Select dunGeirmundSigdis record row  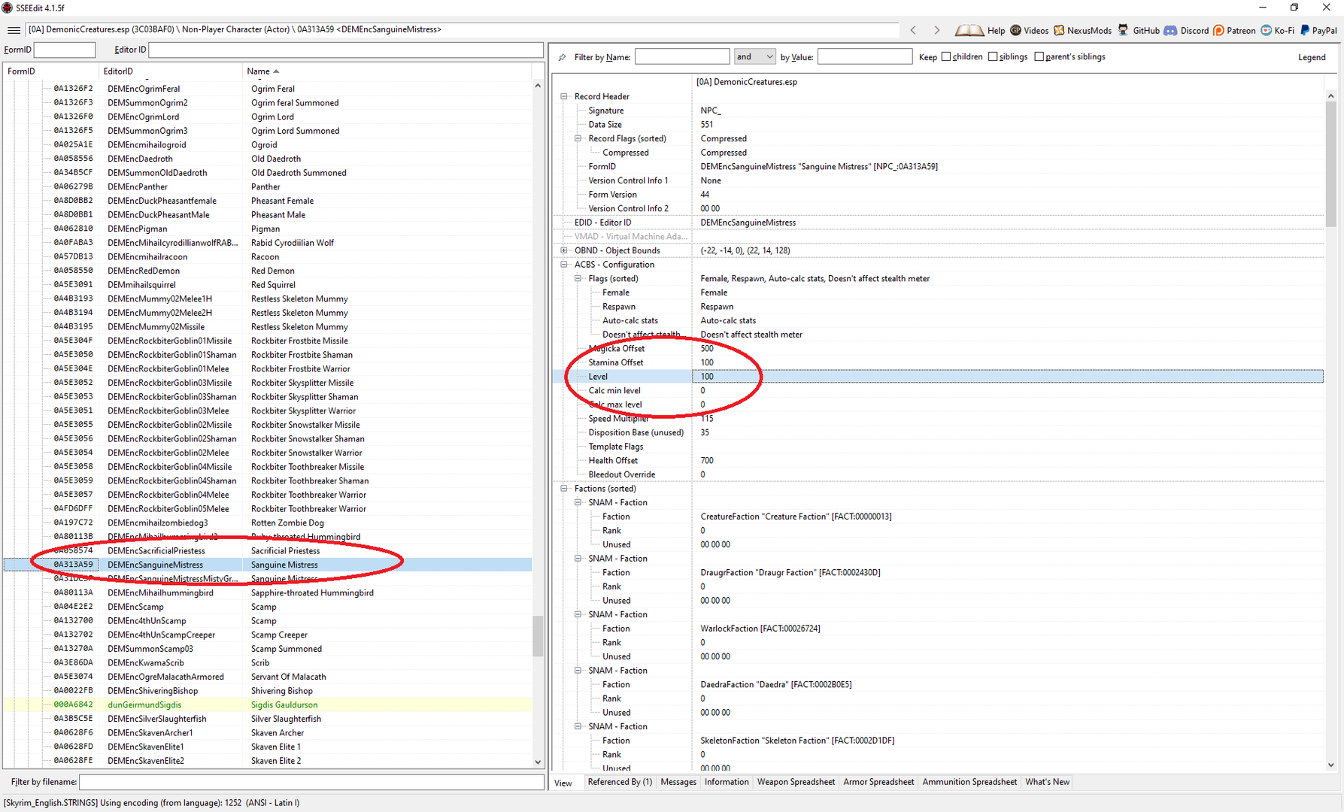(268, 704)
